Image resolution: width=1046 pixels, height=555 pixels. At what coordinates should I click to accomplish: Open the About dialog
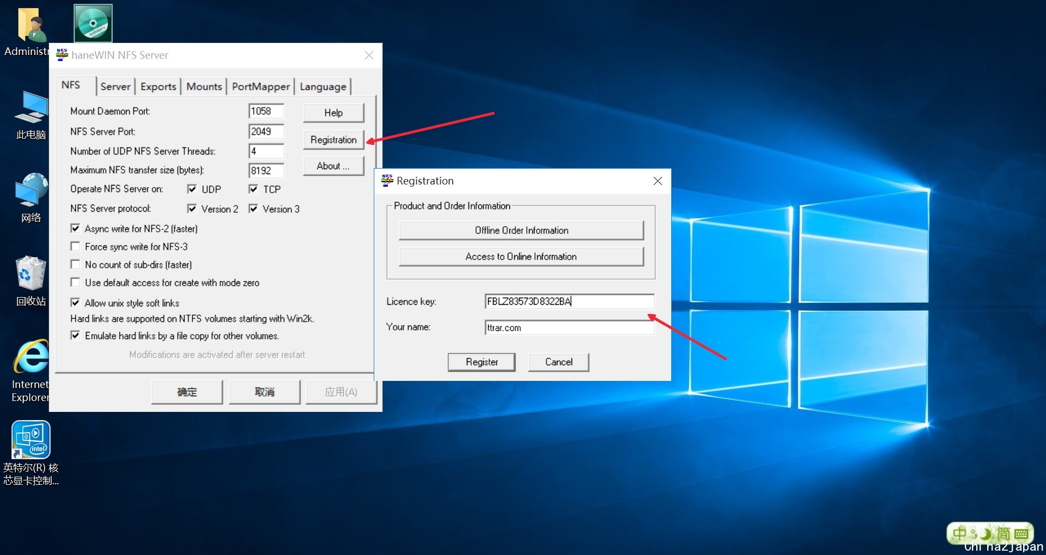tap(333, 166)
